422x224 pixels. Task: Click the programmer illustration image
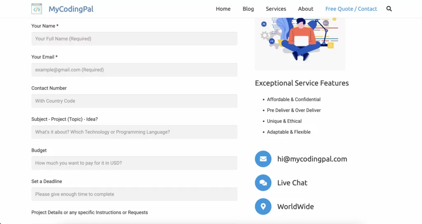click(300, 44)
